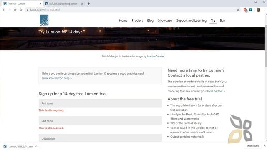The image size is (267, 150).
Task: Close the Download Lumion tab
Action: [82, 4]
